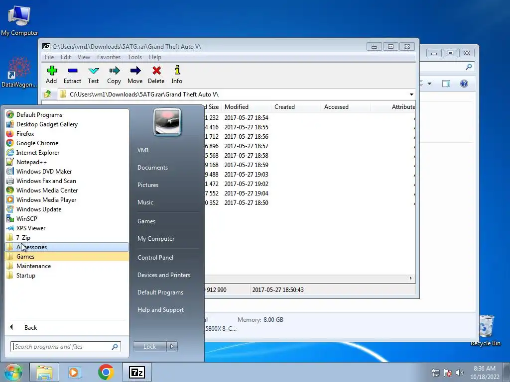
Task: Open the Pictures library link
Action: (147, 185)
